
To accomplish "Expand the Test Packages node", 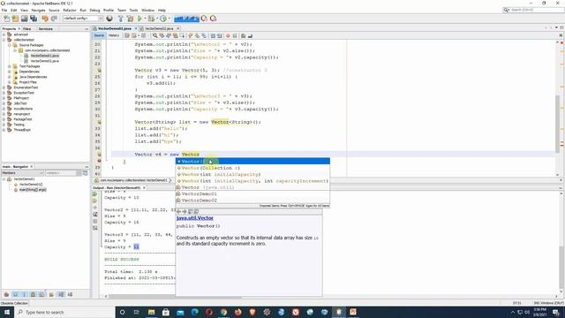I will pyautogui.click(x=10, y=66).
